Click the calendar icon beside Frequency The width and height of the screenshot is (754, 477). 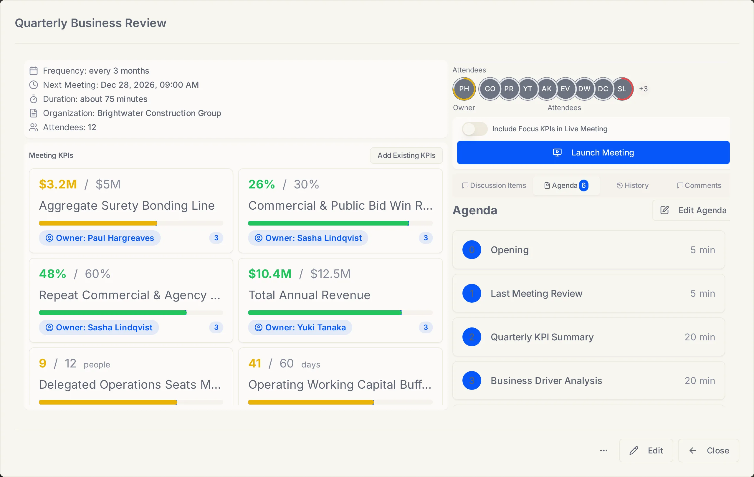coord(34,71)
